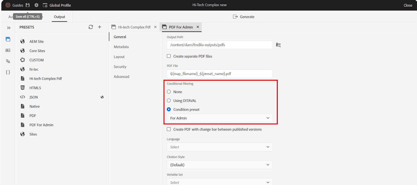This screenshot has width=417, height=185.
Task: Click the Generate button
Action: pos(244,17)
